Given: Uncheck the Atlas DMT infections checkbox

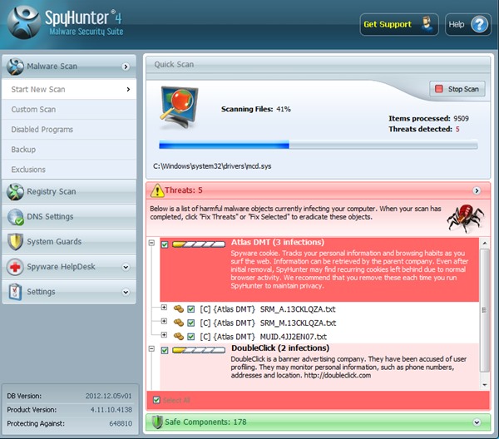Looking at the screenshot, I should point(166,244).
